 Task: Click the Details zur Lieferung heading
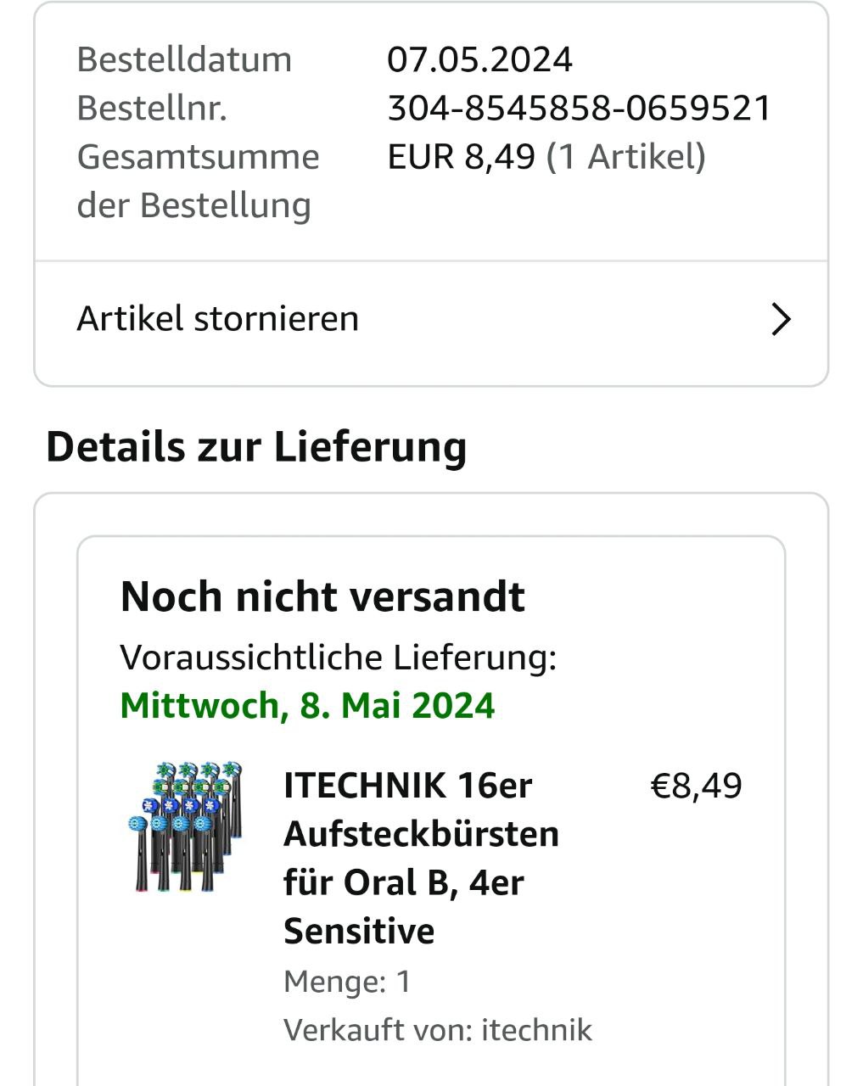click(x=256, y=447)
